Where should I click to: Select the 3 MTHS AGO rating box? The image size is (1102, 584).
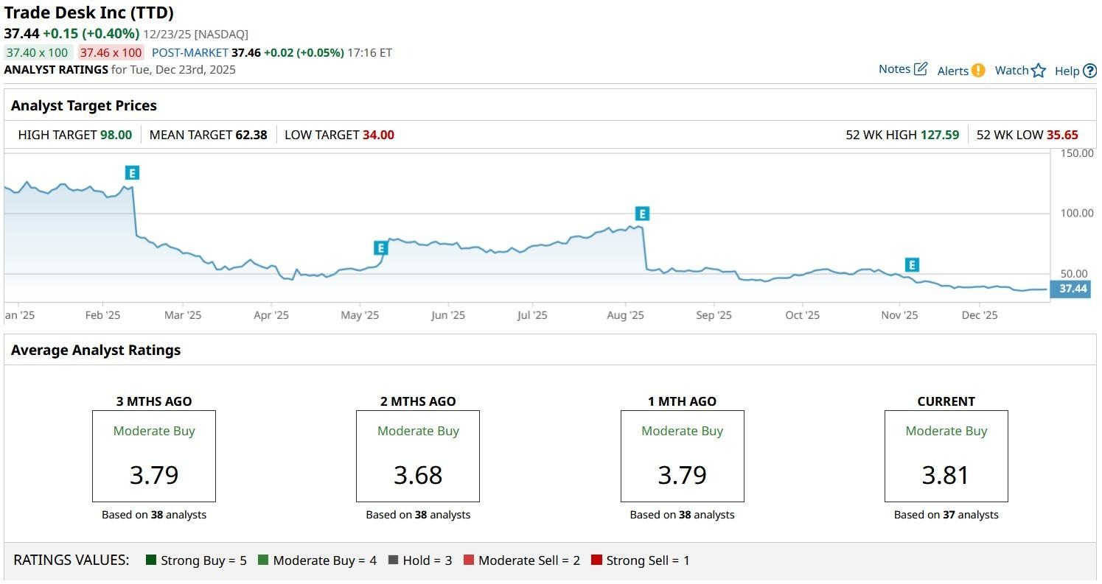(x=154, y=457)
